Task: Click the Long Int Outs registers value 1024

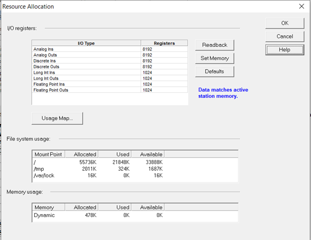Action: [x=147, y=78]
